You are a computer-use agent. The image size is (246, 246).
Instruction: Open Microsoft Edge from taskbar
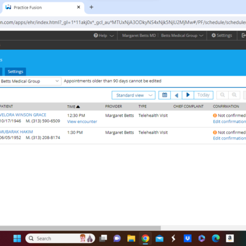point(216,239)
